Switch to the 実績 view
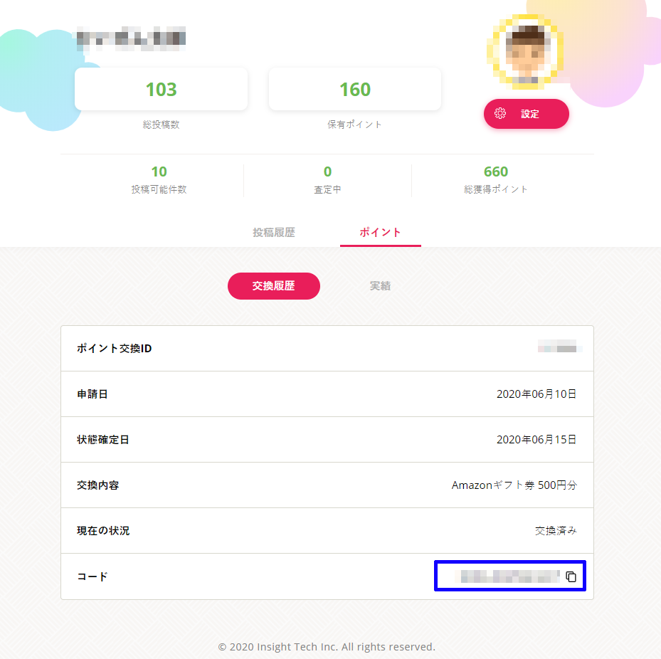The image size is (661, 659). point(380,286)
